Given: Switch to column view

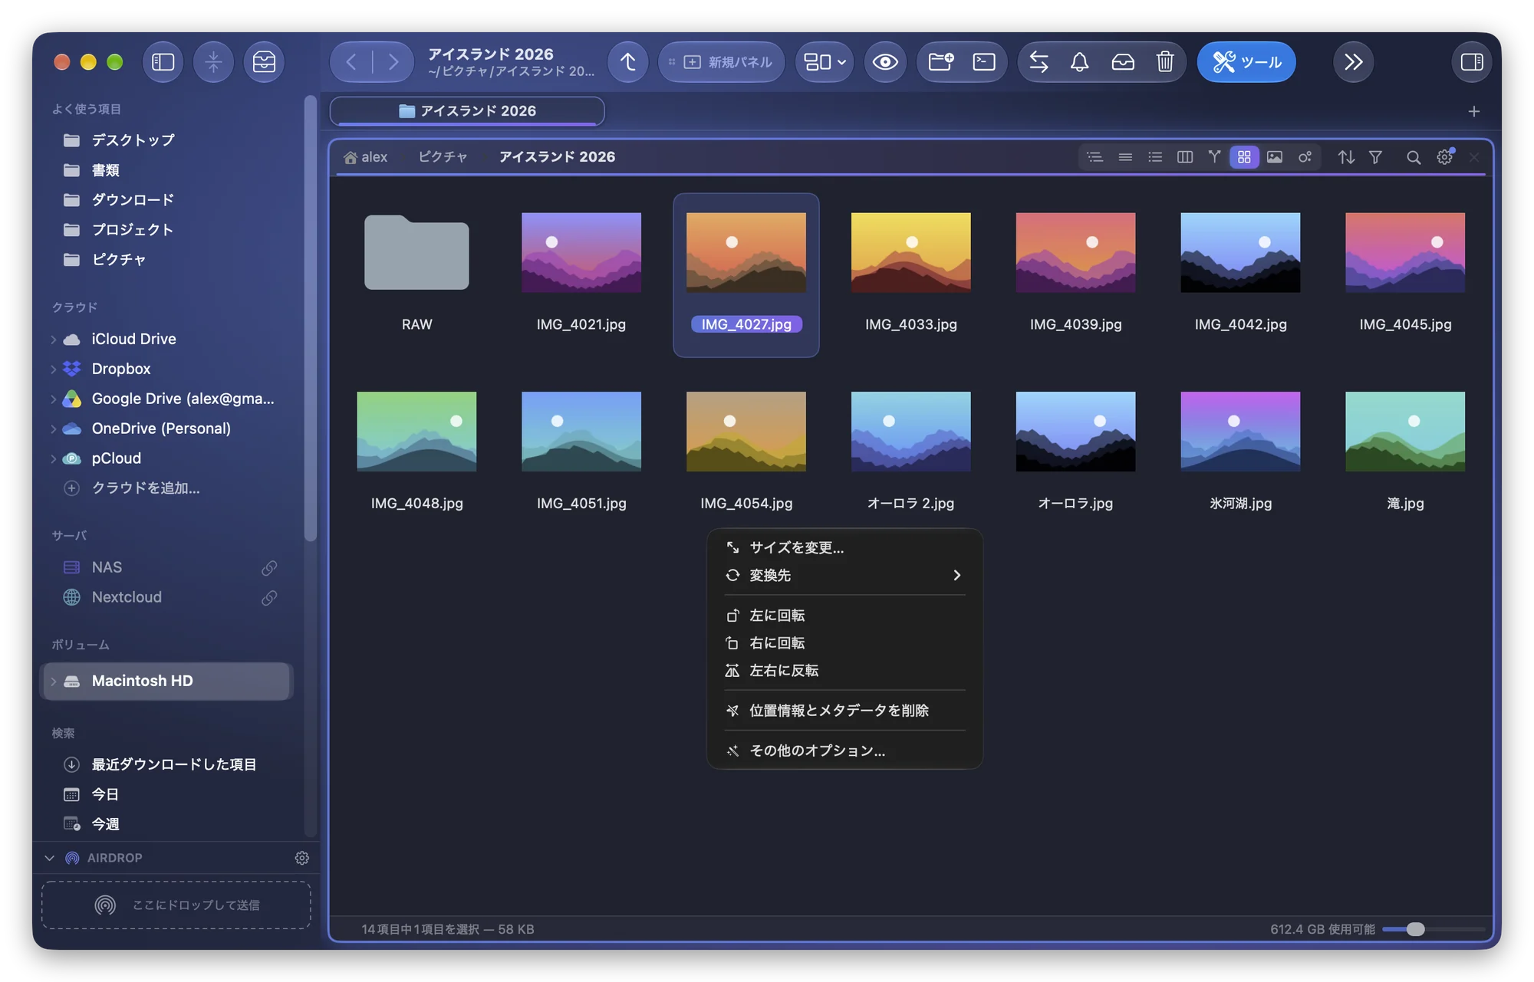Looking at the screenshot, I should point(1184,157).
